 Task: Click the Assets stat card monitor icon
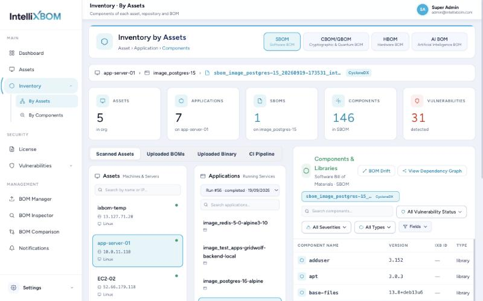tap(103, 101)
